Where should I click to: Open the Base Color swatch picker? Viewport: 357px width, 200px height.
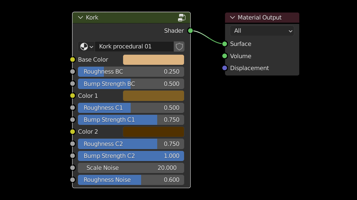point(153,60)
